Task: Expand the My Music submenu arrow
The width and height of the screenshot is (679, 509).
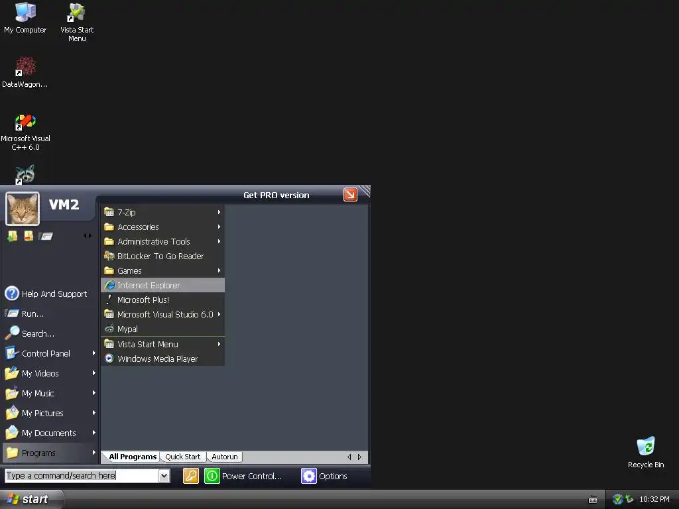Action: (x=94, y=393)
